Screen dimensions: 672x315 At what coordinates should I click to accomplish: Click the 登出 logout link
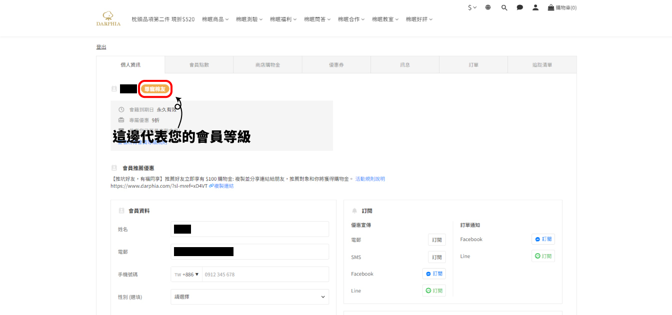[x=101, y=47]
